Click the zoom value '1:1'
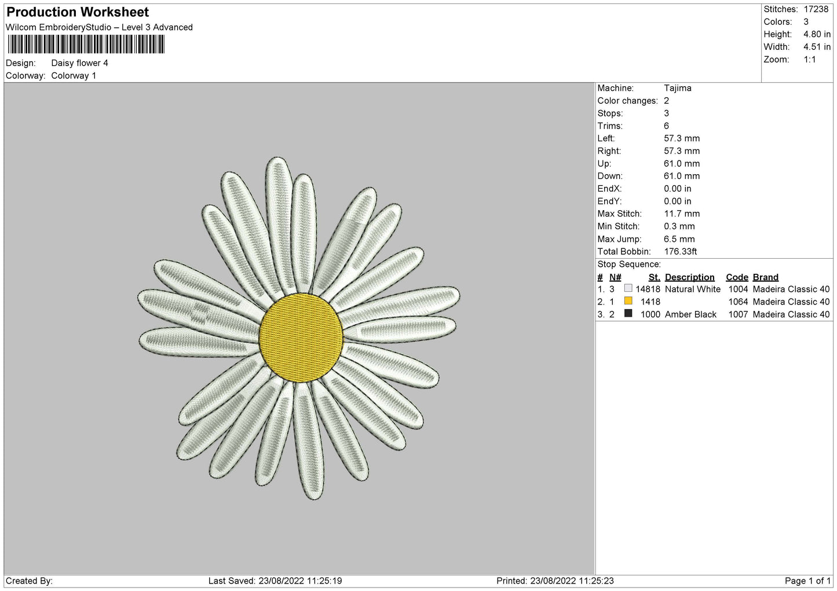Image resolution: width=837 pixels, height=591 pixels. (x=809, y=60)
